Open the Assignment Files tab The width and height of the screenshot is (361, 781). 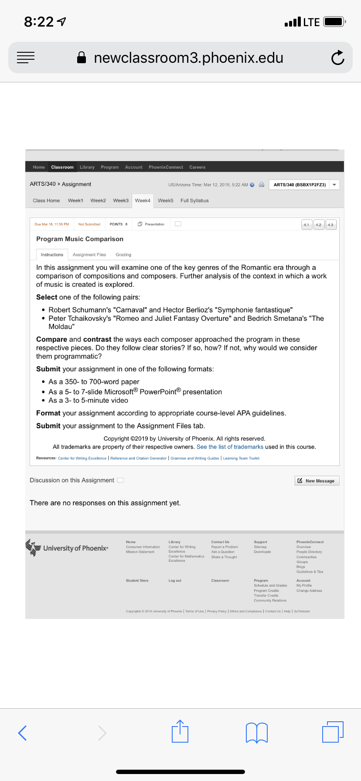click(x=89, y=255)
